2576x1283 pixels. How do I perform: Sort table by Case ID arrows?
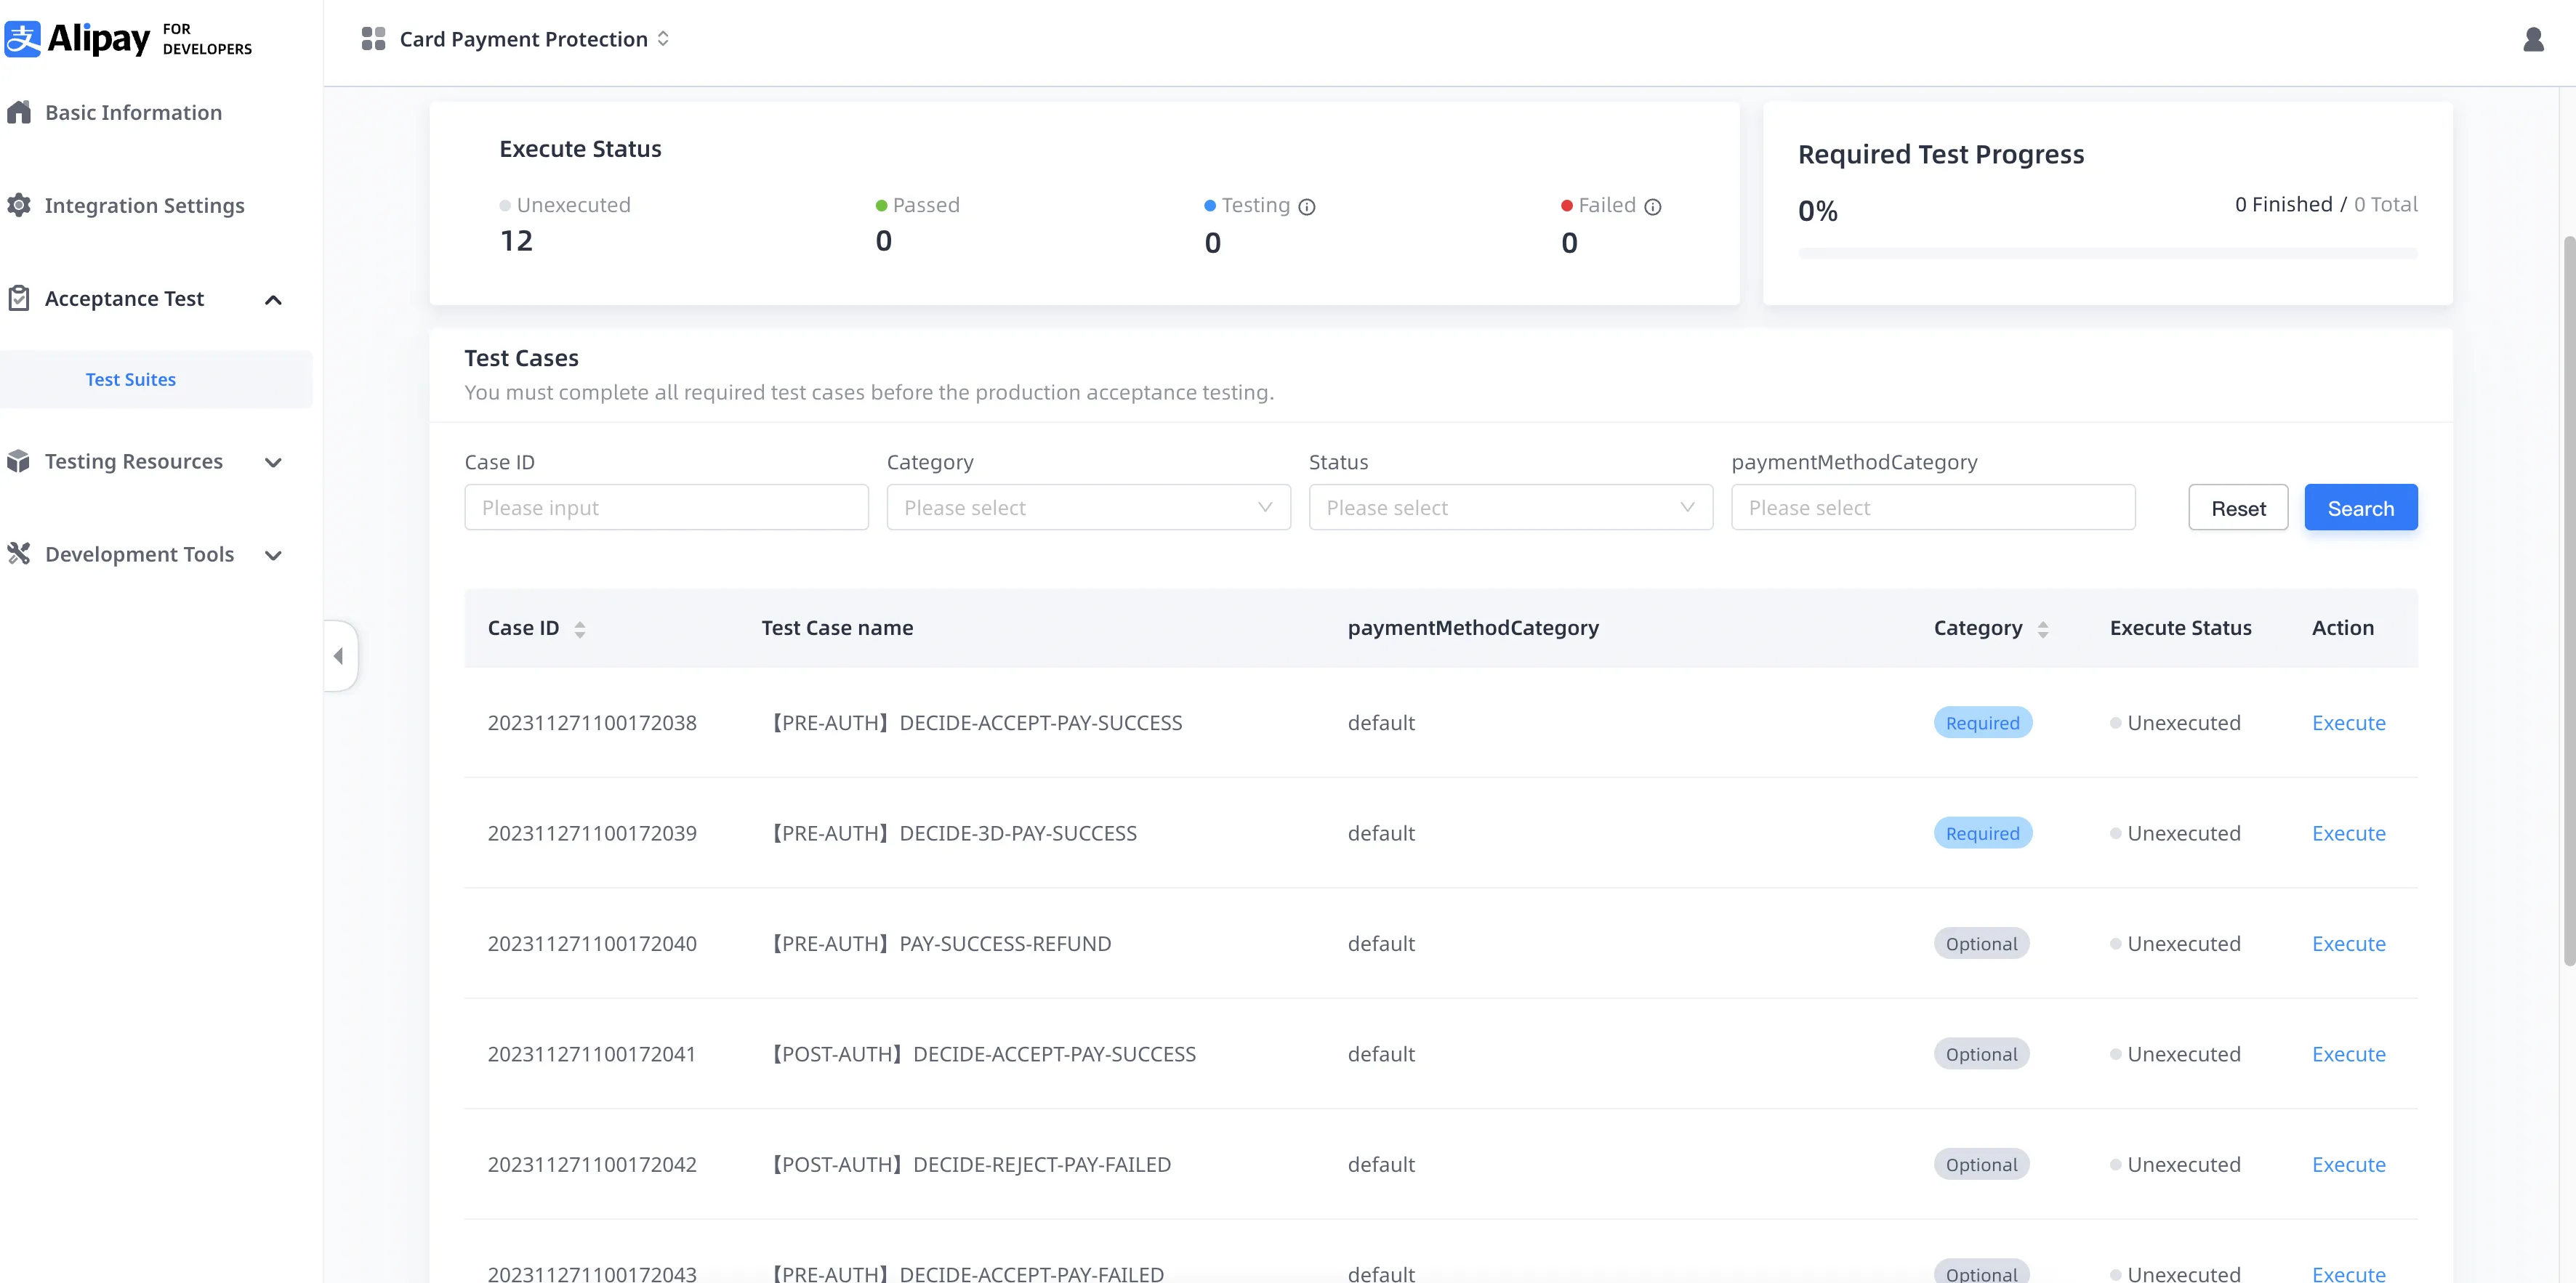tap(580, 628)
